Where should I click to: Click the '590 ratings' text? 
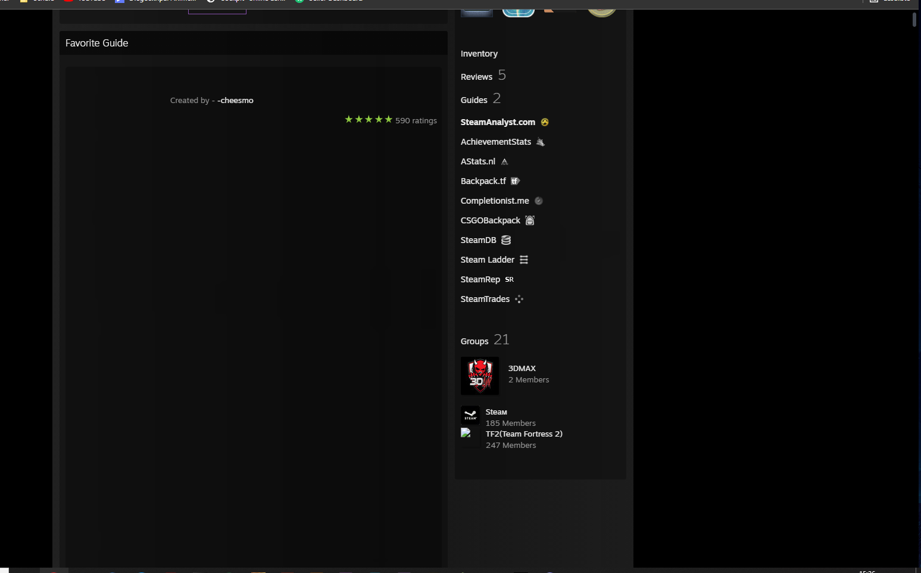(x=416, y=120)
